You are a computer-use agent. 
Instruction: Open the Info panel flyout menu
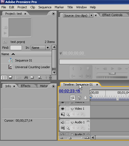point(54,86)
